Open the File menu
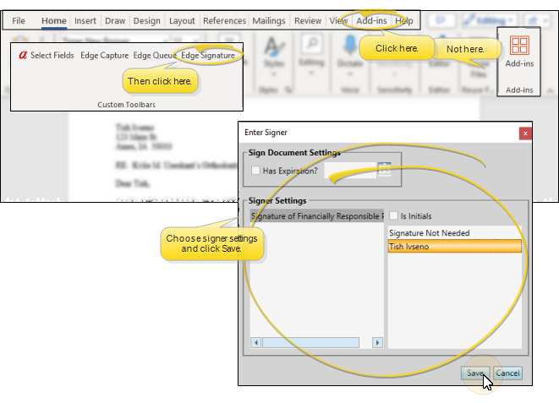 point(19,19)
